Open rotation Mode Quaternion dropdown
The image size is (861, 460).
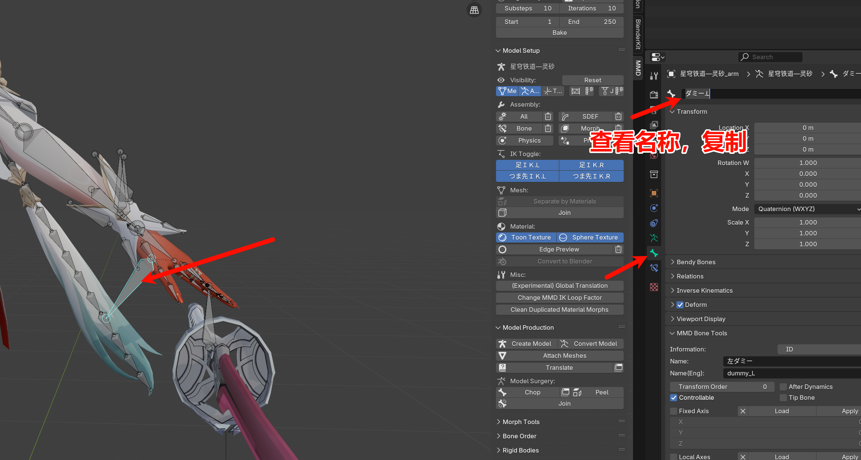pyautogui.click(x=807, y=209)
